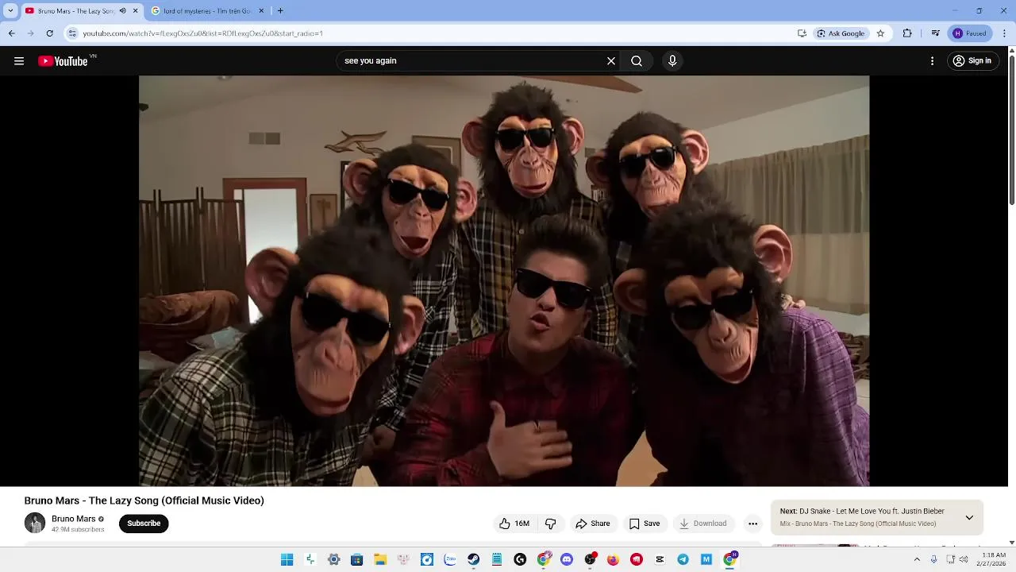Open Microsoft Store from the taskbar
The image size is (1016, 572).
coord(357,560)
